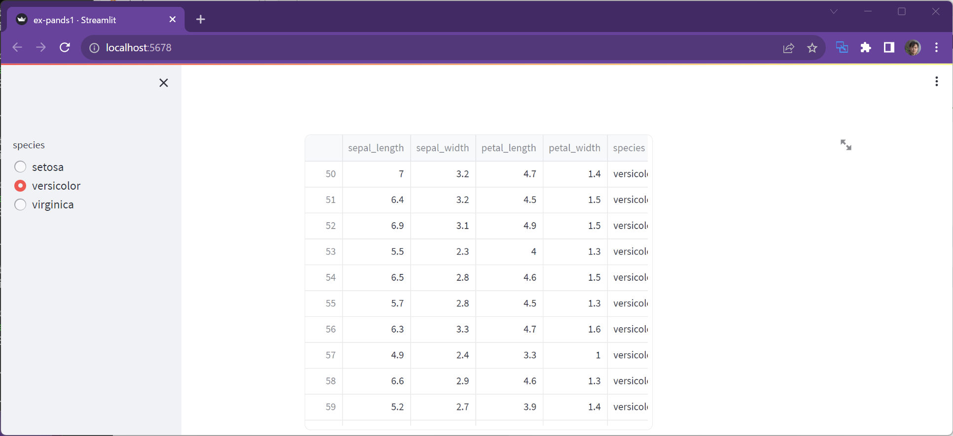Close the Streamlit sidebar panel
Screen dimensions: 953x436
point(164,83)
